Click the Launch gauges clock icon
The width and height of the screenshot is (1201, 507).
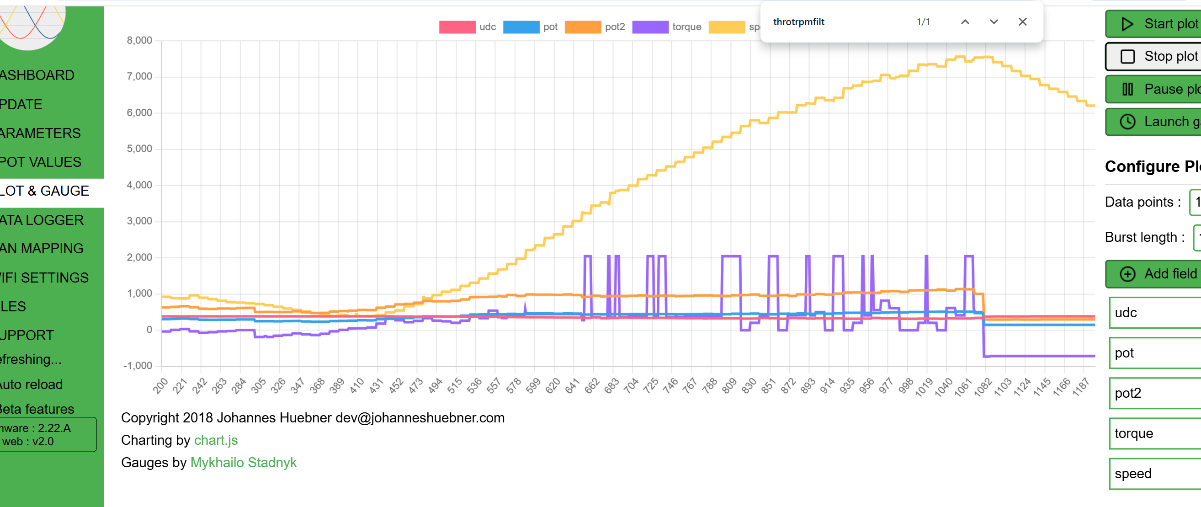click(x=1127, y=122)
